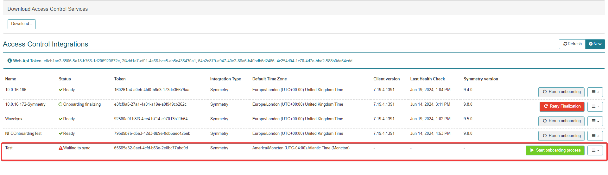Click the Refresh button
The image size is (608, 175).
(x=572, y=44)
